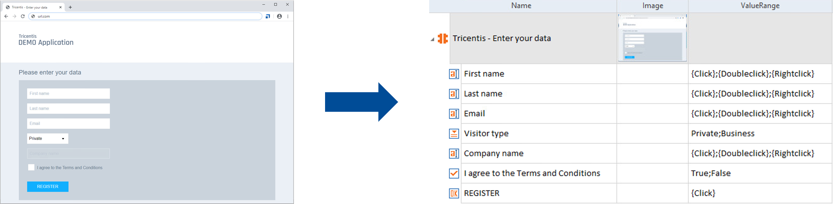Click the checkbox icon in module list
The image size is (833, 204).
point(454,173)
